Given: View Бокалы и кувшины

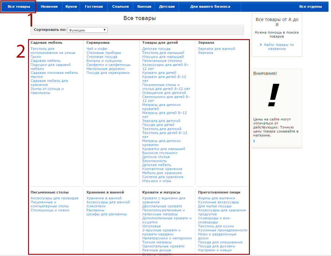Looking at the screenshot, I should pyautogui.click(x=104, y=61).
